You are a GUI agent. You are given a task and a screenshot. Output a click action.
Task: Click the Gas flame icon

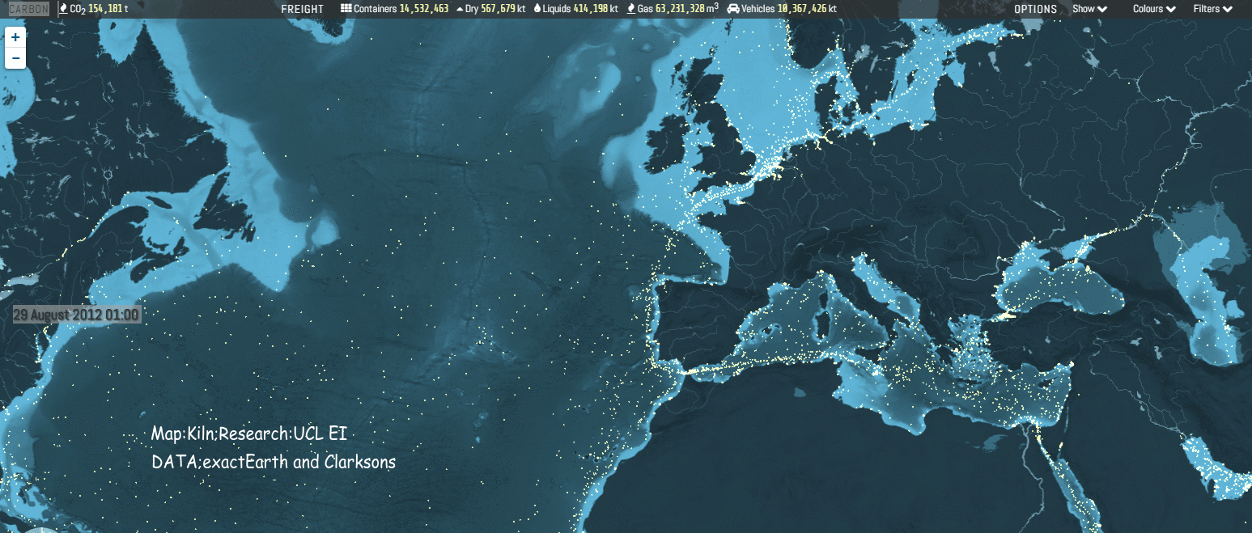tap(630, 9)
